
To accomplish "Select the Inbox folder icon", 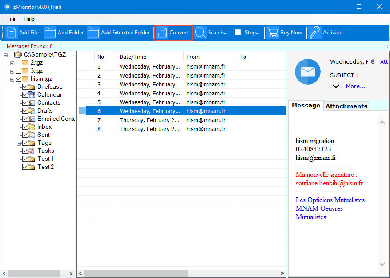I will tap(31, 127).
